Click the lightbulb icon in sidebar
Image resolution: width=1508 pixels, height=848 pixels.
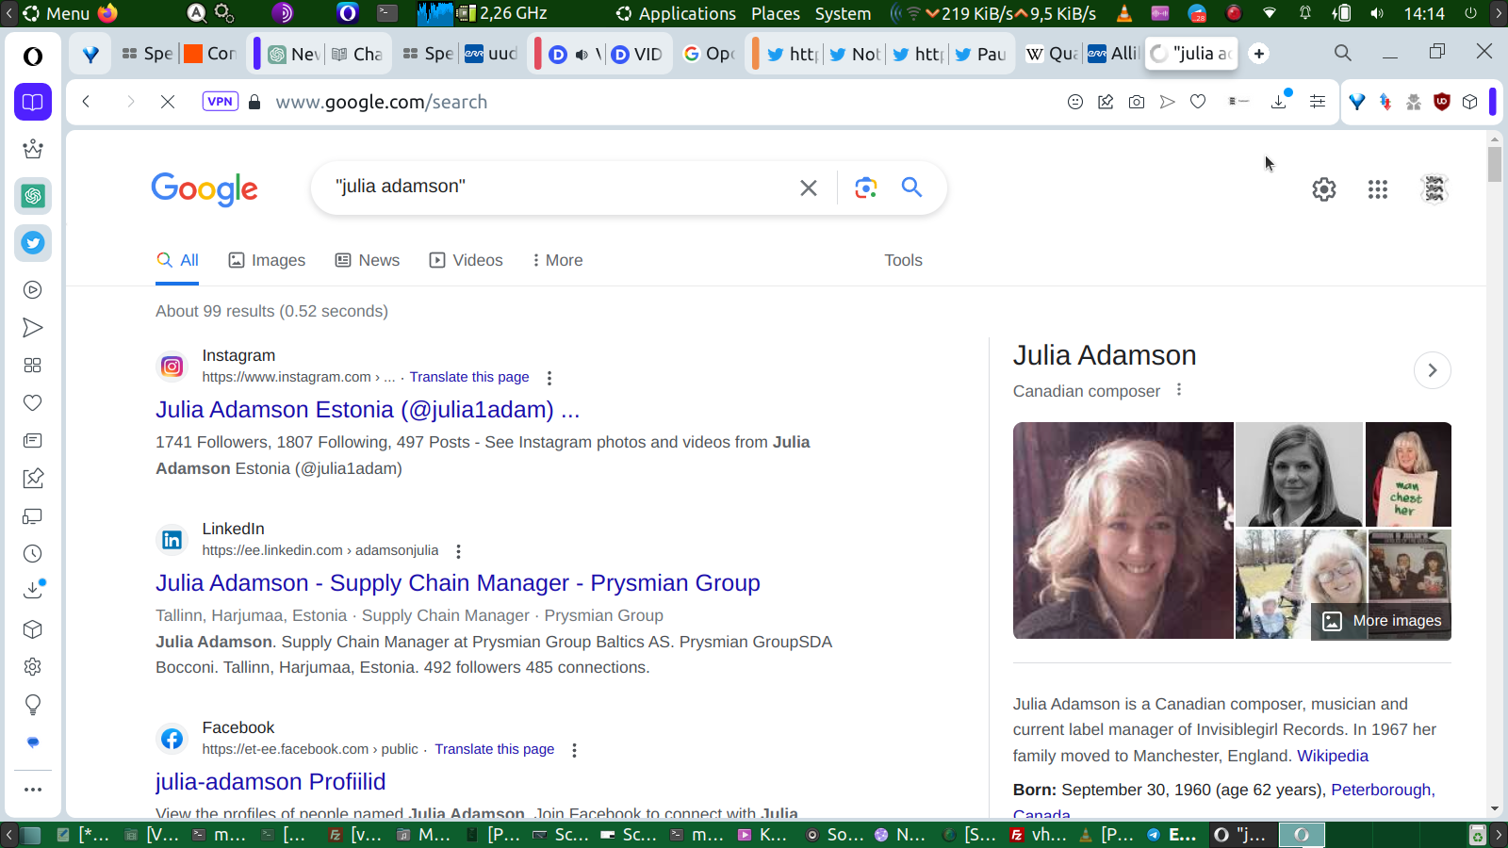pos(33,705)
